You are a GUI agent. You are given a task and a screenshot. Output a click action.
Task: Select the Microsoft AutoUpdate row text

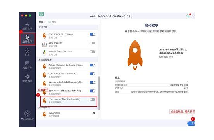coord(60,51)
